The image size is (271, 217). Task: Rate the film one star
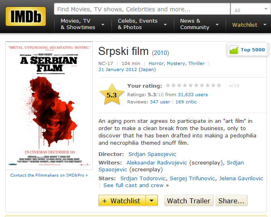(x=168, y=85)
